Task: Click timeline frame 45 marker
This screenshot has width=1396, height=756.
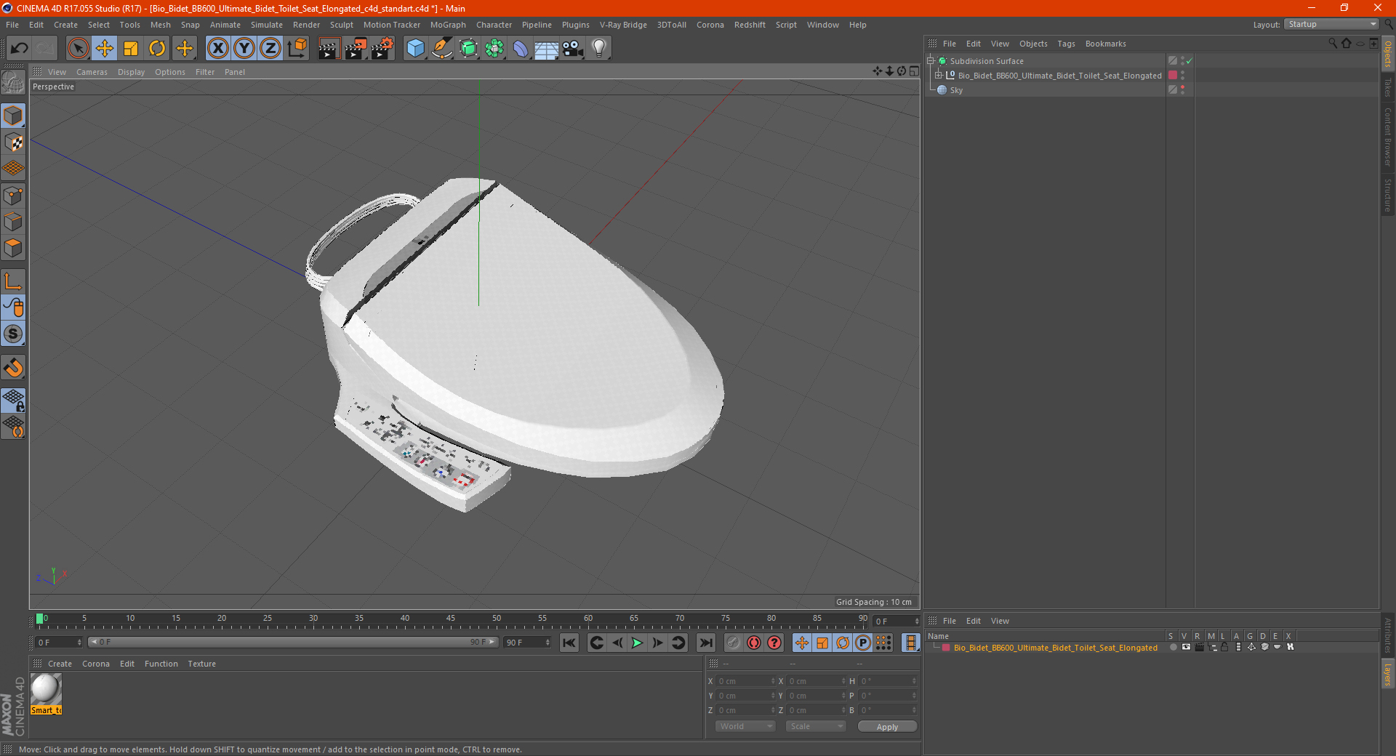Action: coord(451,620)
